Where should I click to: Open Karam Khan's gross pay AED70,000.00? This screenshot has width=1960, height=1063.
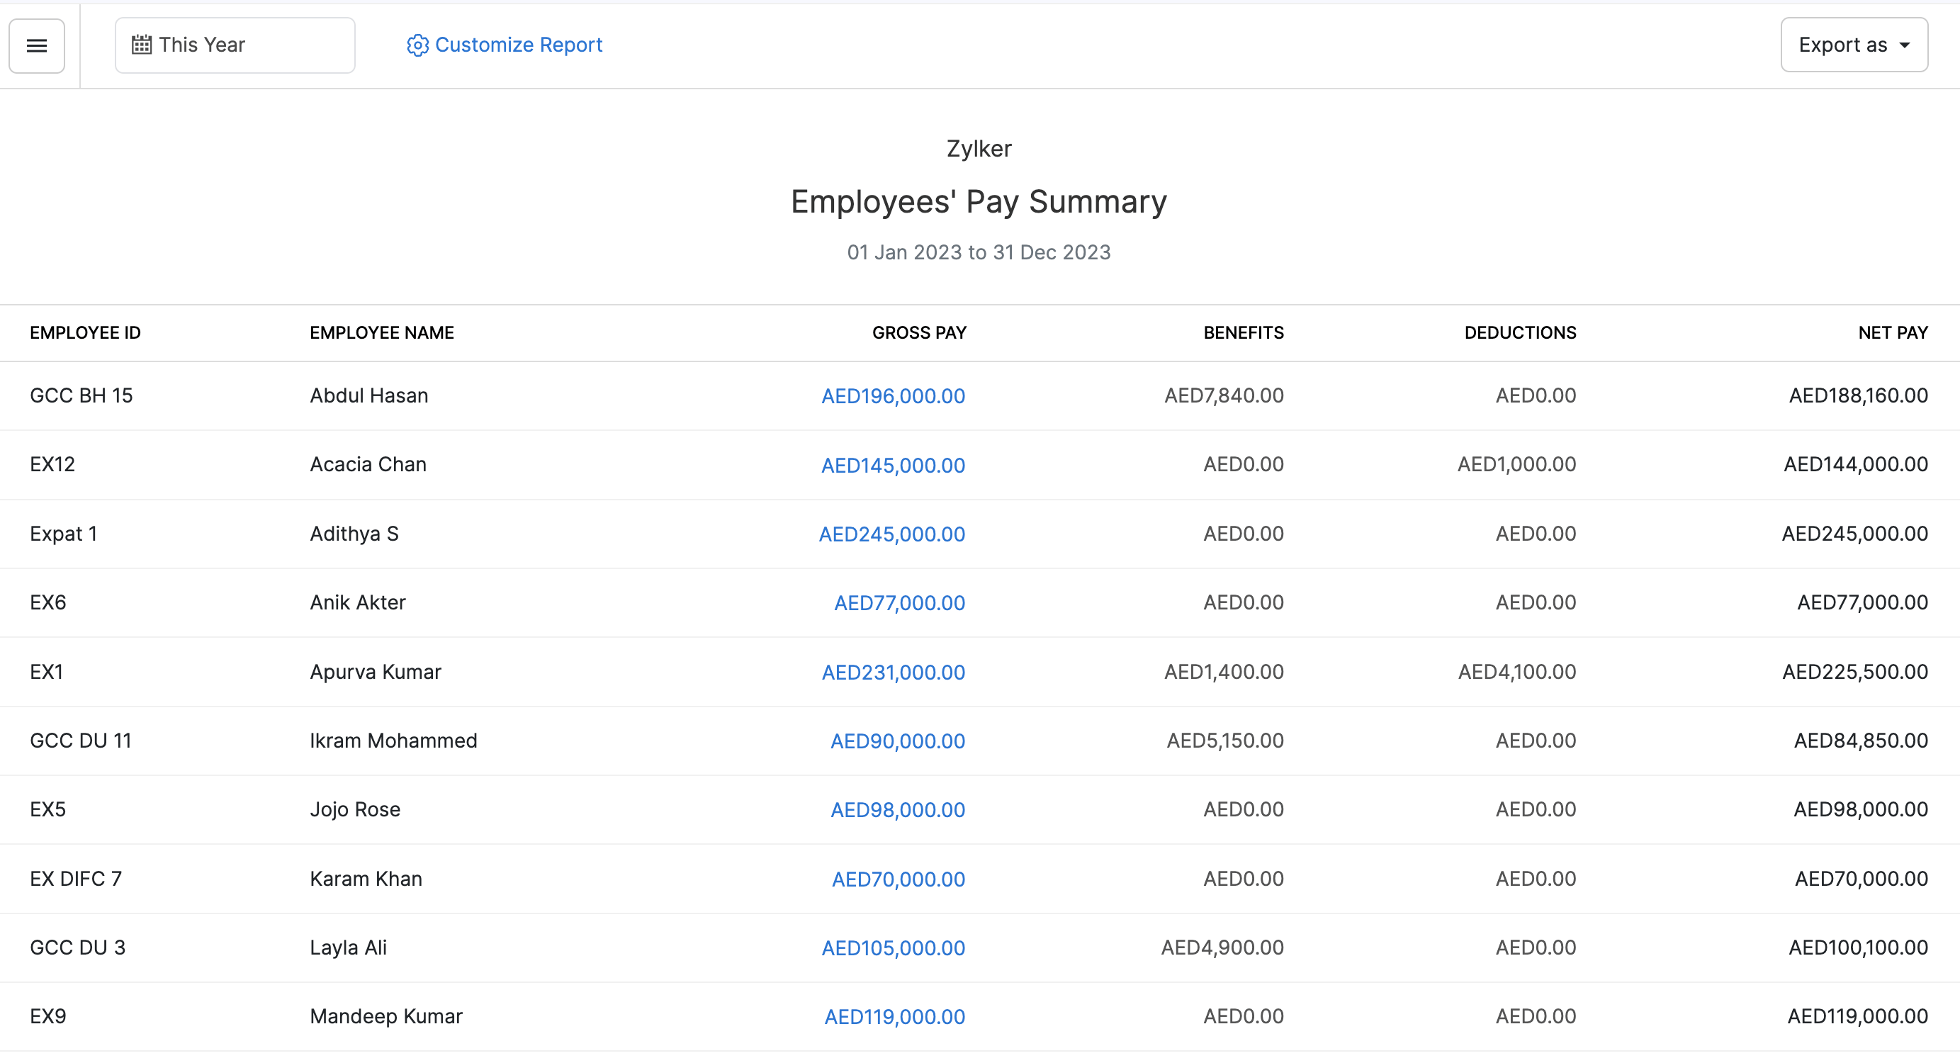click(x=898, y=879)
